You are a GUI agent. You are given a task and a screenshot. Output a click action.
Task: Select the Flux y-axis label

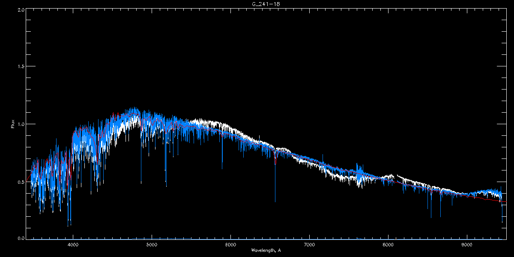pyautogui.click(x=13, y=124)
